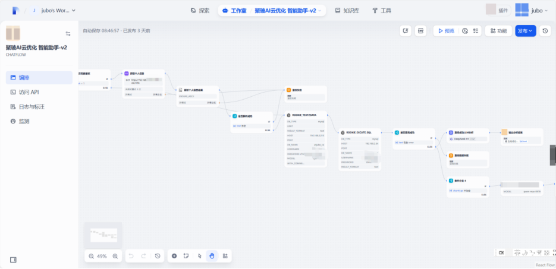The height and width of the screenshot is (269, 556).
Task: Click the 功能 features button
Action: (498, 31)
